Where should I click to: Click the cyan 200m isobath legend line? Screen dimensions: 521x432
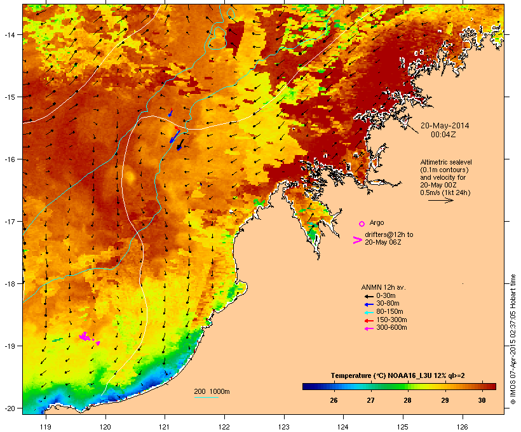pyautogui.click(x=206, y=397)
